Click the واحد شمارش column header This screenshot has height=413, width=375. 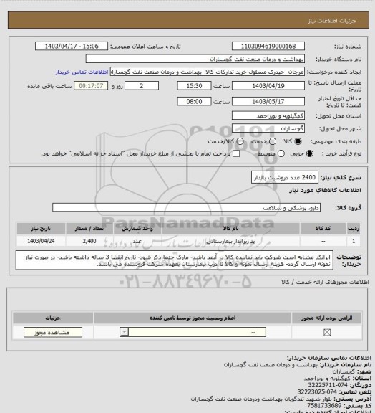[x=137, y=228]
